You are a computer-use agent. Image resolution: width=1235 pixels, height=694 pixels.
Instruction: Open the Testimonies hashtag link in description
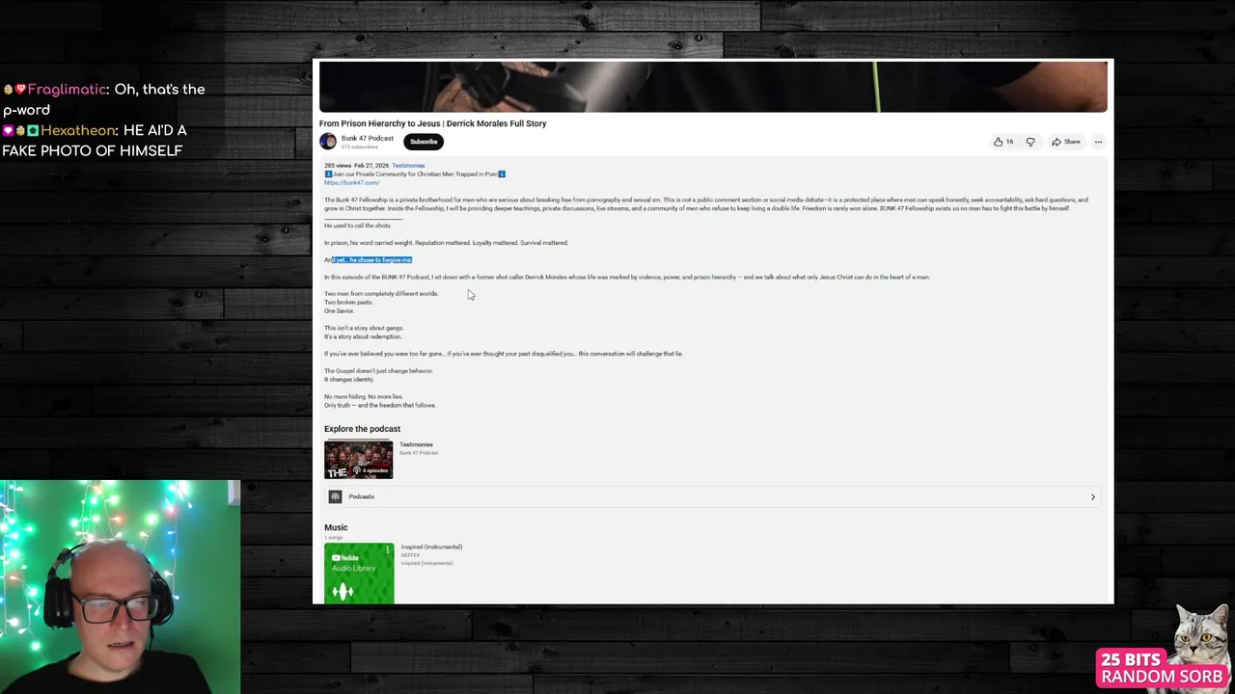[408, 166]
